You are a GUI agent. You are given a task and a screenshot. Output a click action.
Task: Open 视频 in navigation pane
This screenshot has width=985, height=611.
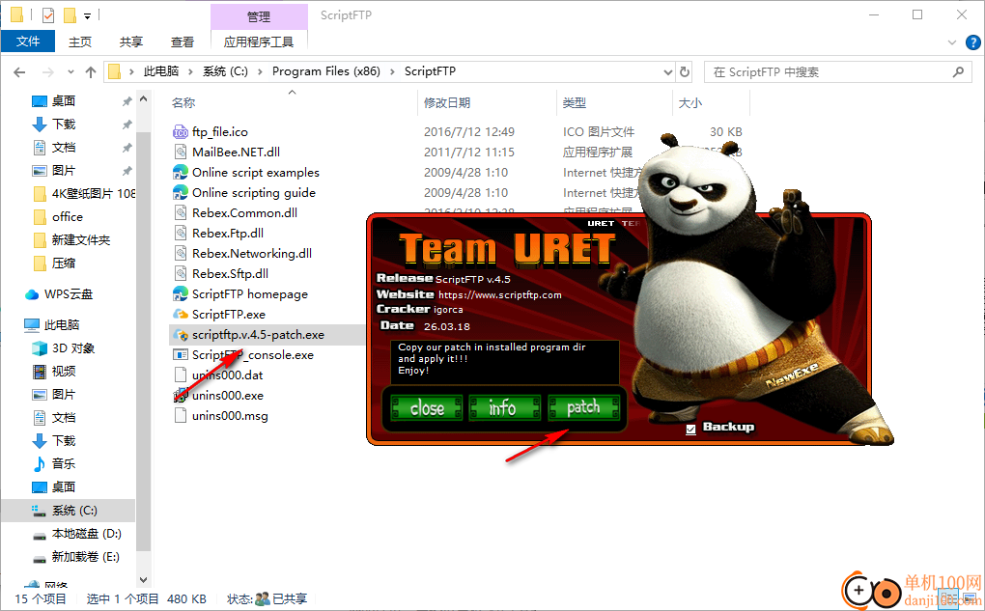pyautogui.click(x=64, y=371)
